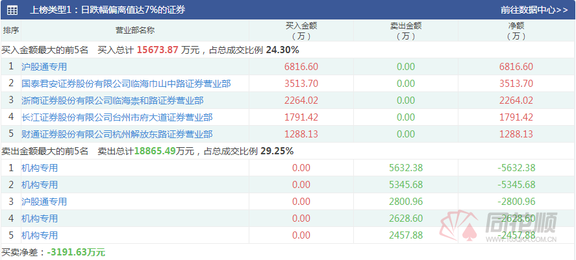576x260 pixels.
Task: Click buy amount 1288.13 cell
Action: pyautogui.click(x=301, y=134)
